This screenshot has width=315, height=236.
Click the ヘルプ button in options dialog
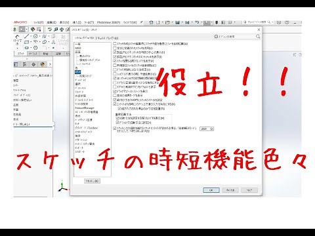(249, 190)
